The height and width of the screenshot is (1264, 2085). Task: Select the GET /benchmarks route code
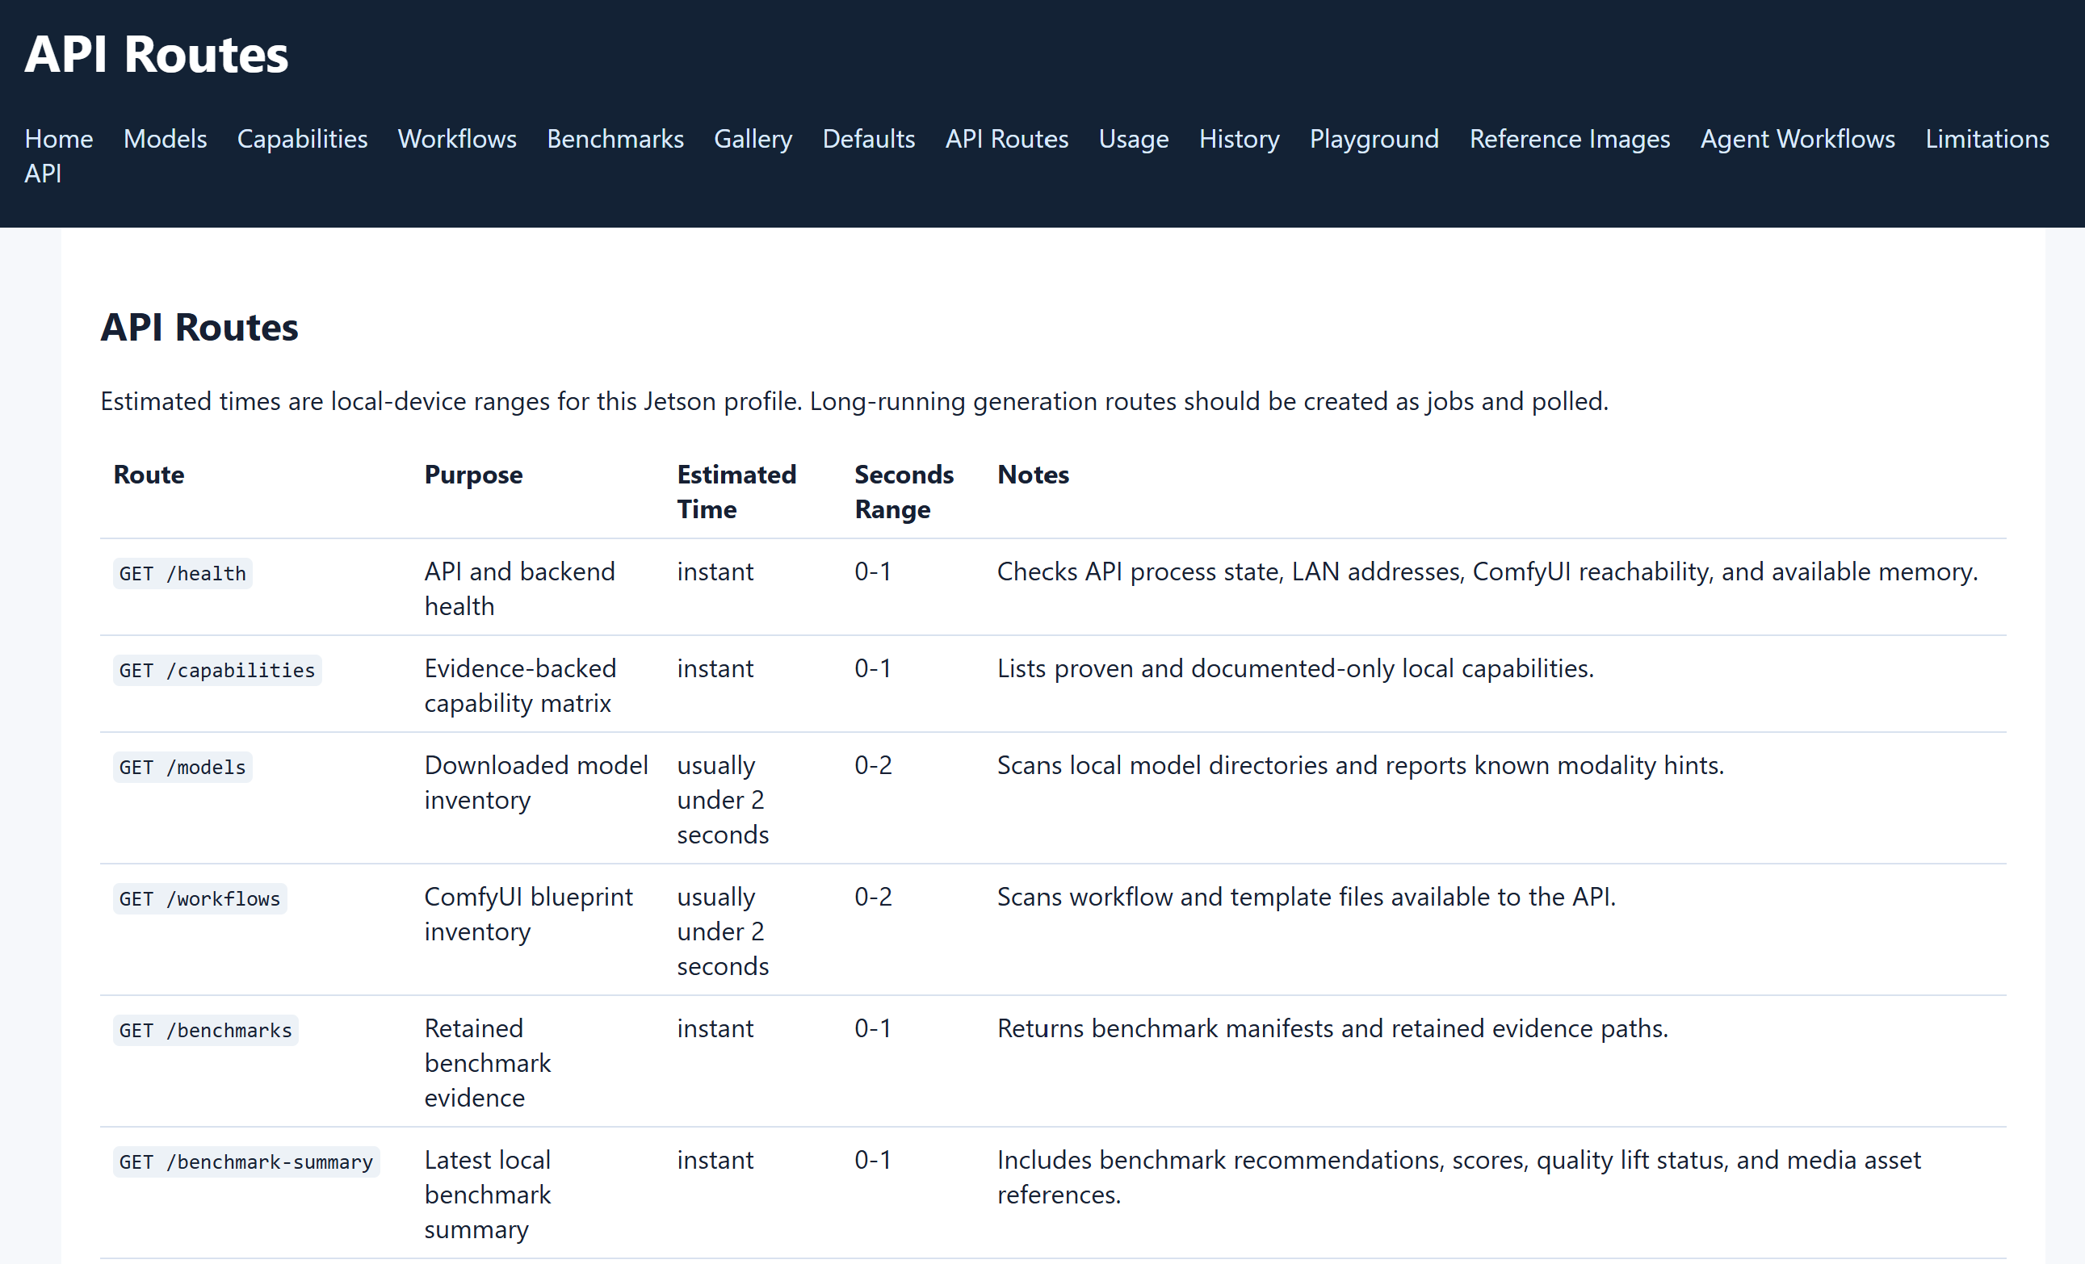coord(206,1031)
